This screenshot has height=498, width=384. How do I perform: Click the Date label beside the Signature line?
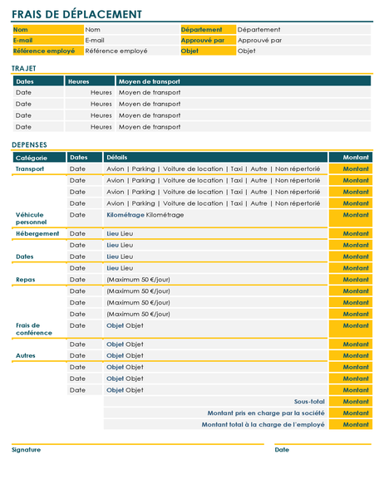coord(282,450)
